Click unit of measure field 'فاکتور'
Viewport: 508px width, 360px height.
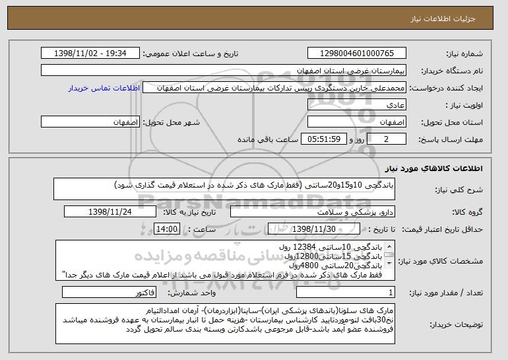click(x=109, y=293)
